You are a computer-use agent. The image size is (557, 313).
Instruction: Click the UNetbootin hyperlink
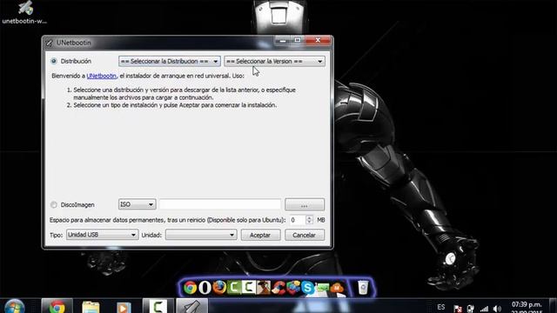click(101, 76)
